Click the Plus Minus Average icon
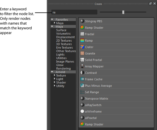The height and width of the screenshot is (130, 157). [x=82, y=86]
